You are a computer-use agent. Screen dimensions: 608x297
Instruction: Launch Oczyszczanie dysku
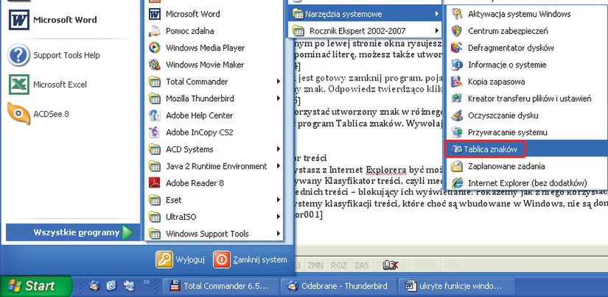tap(527, 115)
